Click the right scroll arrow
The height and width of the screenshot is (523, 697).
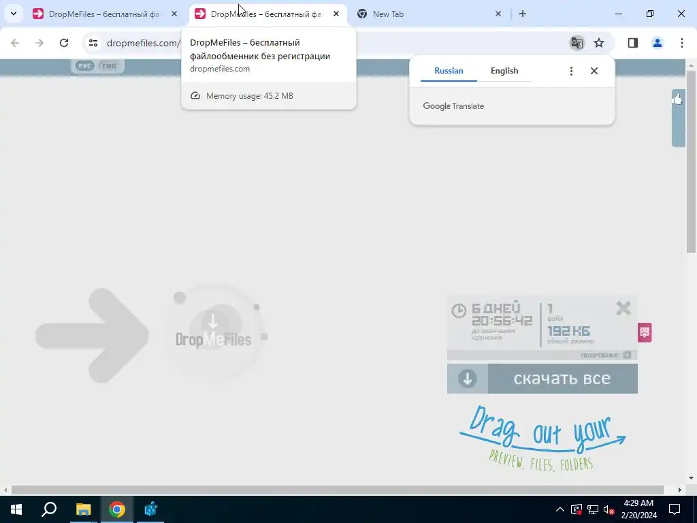pos(680,490)
